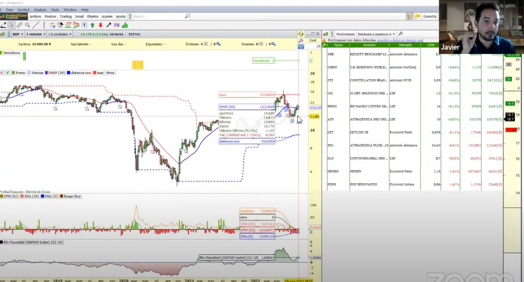The image size is (524, 282).
Task: Insert a green up arrow marker
Action: point(92,25)
